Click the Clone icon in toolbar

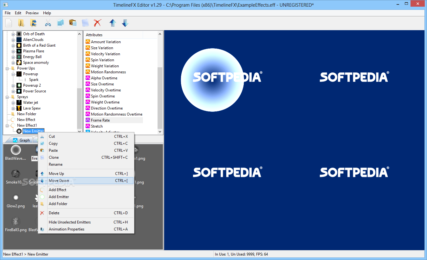pos(85,23)
